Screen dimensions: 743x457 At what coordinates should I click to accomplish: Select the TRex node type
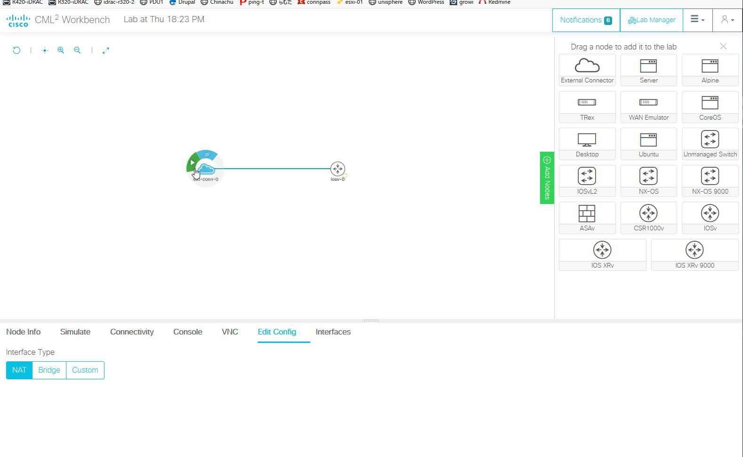click(587, 107)
